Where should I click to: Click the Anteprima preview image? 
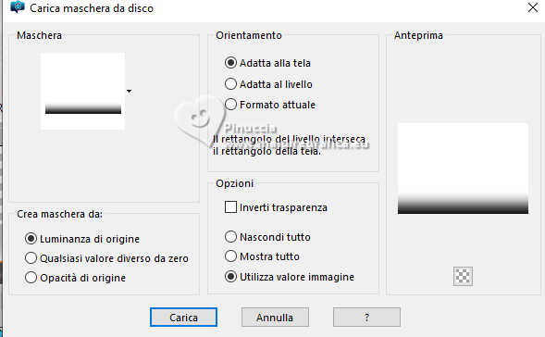point(463,168)
